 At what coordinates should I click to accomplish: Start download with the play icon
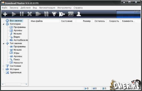click(14, 14)
